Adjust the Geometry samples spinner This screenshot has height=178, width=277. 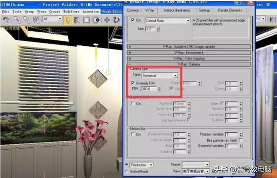[241, 146]
